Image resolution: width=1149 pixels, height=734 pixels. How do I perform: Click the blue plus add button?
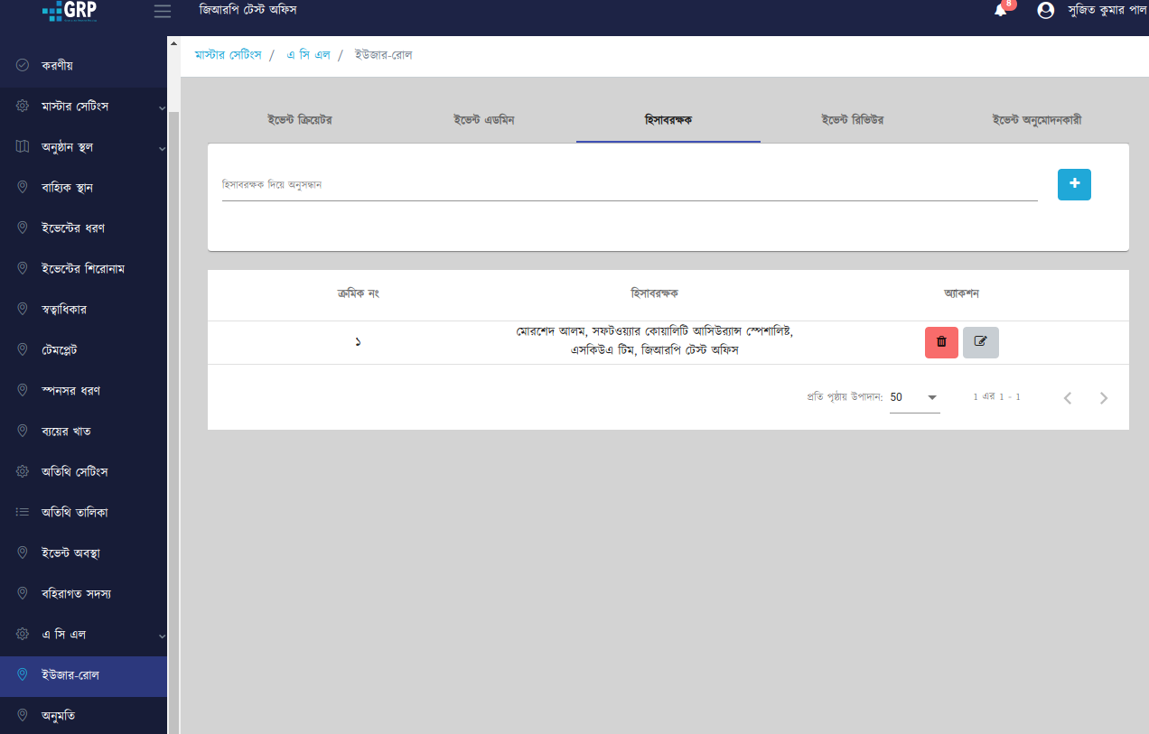click(x=1074, y=184)
